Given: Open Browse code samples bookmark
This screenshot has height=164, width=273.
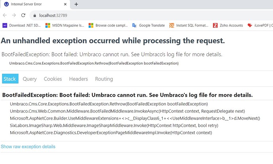Looking at the screenshot, I should pos(108,25).
